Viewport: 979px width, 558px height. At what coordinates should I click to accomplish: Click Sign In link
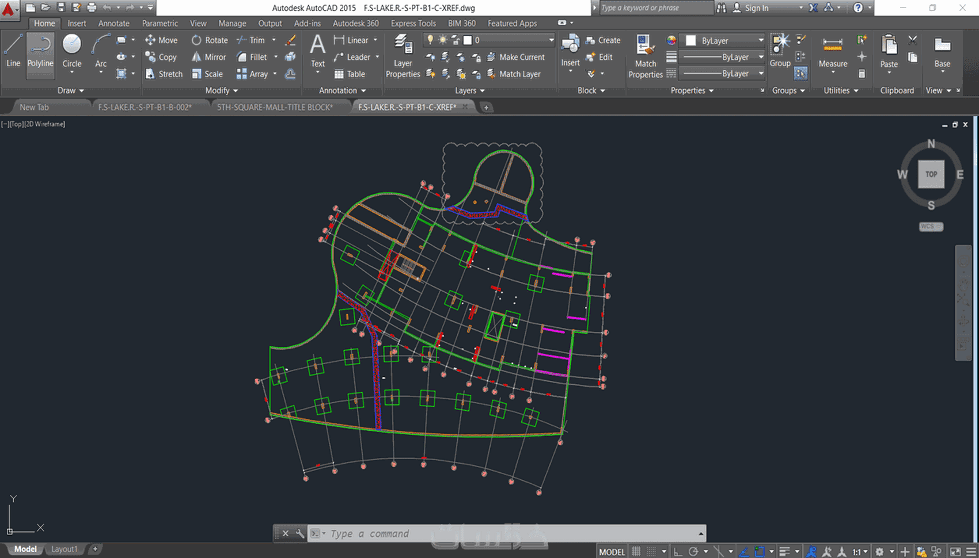(x=756, y=8)
